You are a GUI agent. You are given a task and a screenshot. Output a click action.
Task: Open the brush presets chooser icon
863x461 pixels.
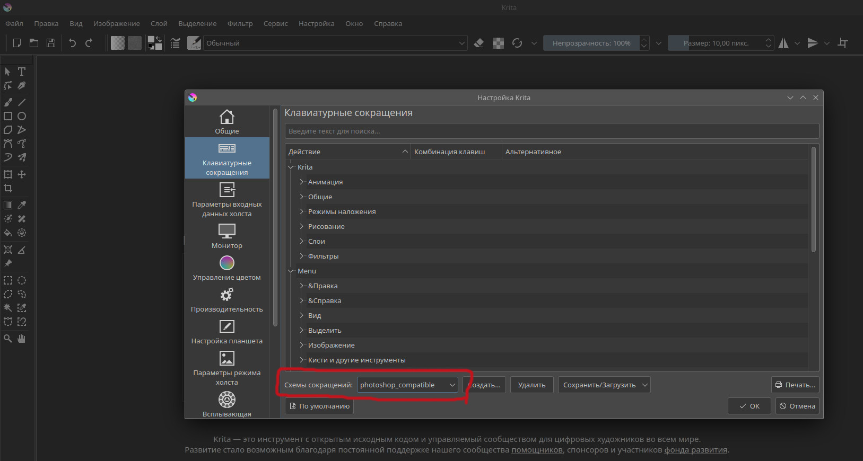click(x=194, y=43)
